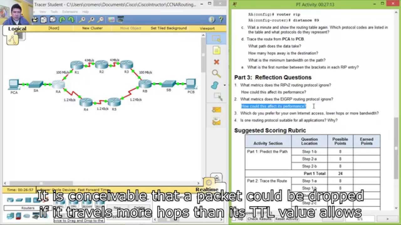
Task: Open the Custom Devices Dialog icon
Action: coord(120,20)
